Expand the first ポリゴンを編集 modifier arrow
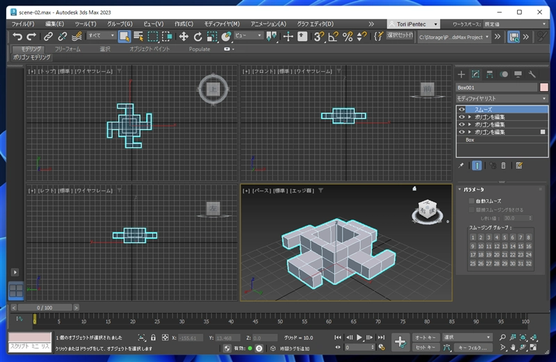Image resolution: width=556 pixels, height=362 pixels. click(470, 117)
